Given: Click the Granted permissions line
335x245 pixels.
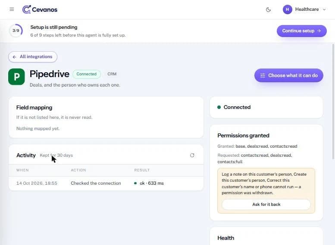Looking at the screenshot, I should pyautogui.click(x=257, y=146).
